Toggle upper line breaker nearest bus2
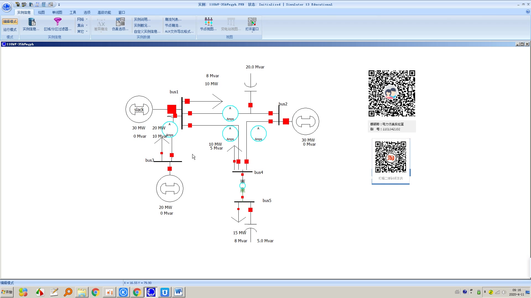This screenshot has height=298, width=531. point(271,113)
